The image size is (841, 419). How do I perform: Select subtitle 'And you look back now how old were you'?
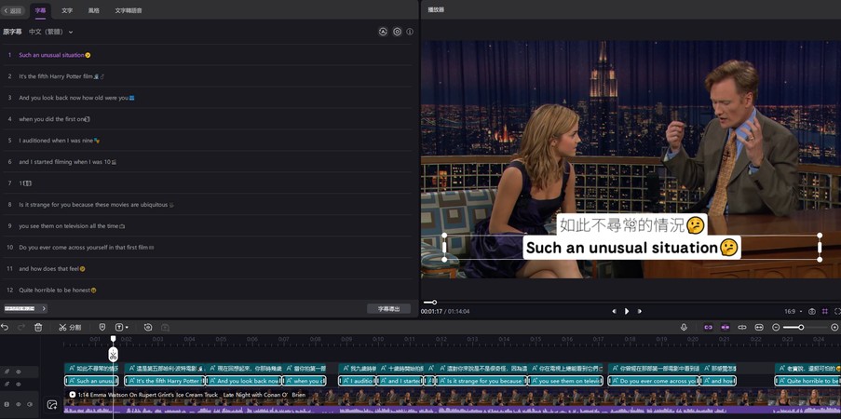208,98
